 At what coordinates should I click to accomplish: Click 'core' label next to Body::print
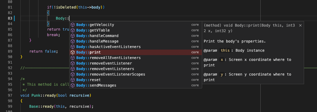195,52
